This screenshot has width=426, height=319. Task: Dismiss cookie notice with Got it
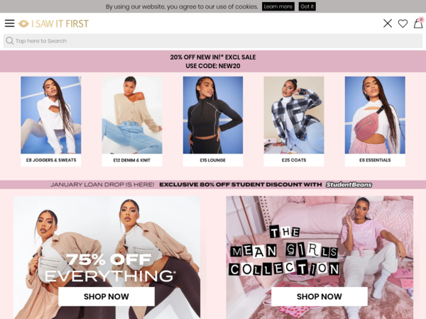307,6
